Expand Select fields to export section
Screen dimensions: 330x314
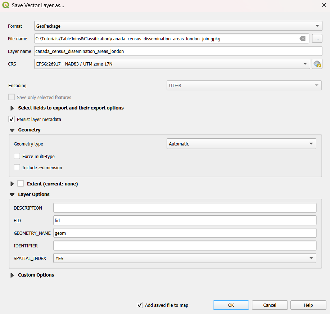[x=12, y=108]
